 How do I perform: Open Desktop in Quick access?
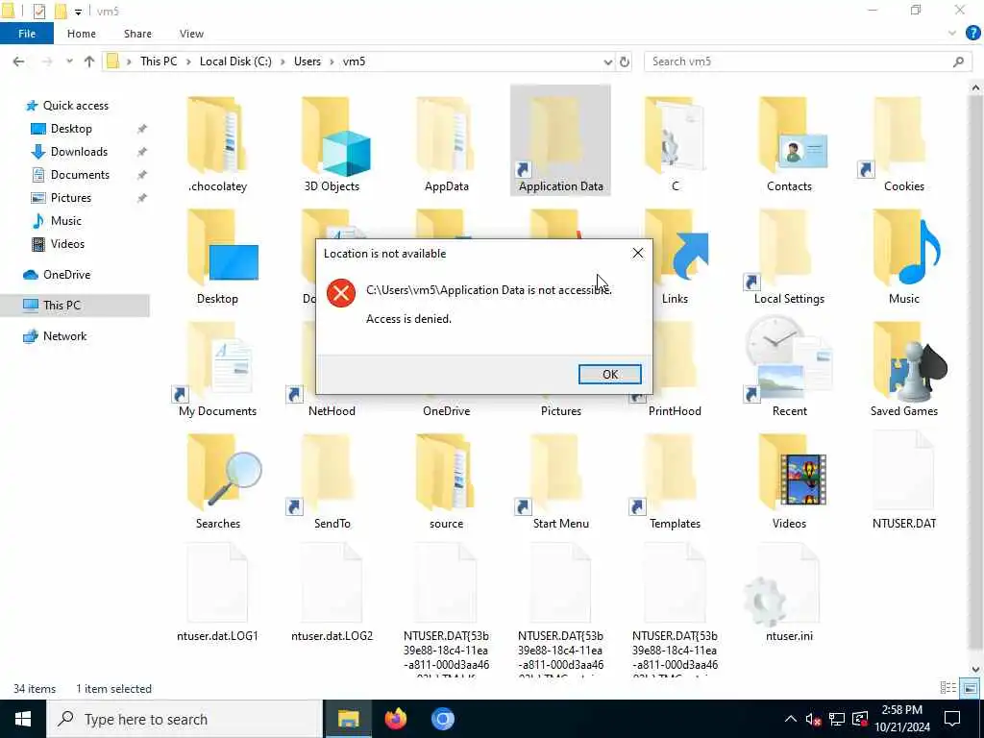(x=71, y=129)
